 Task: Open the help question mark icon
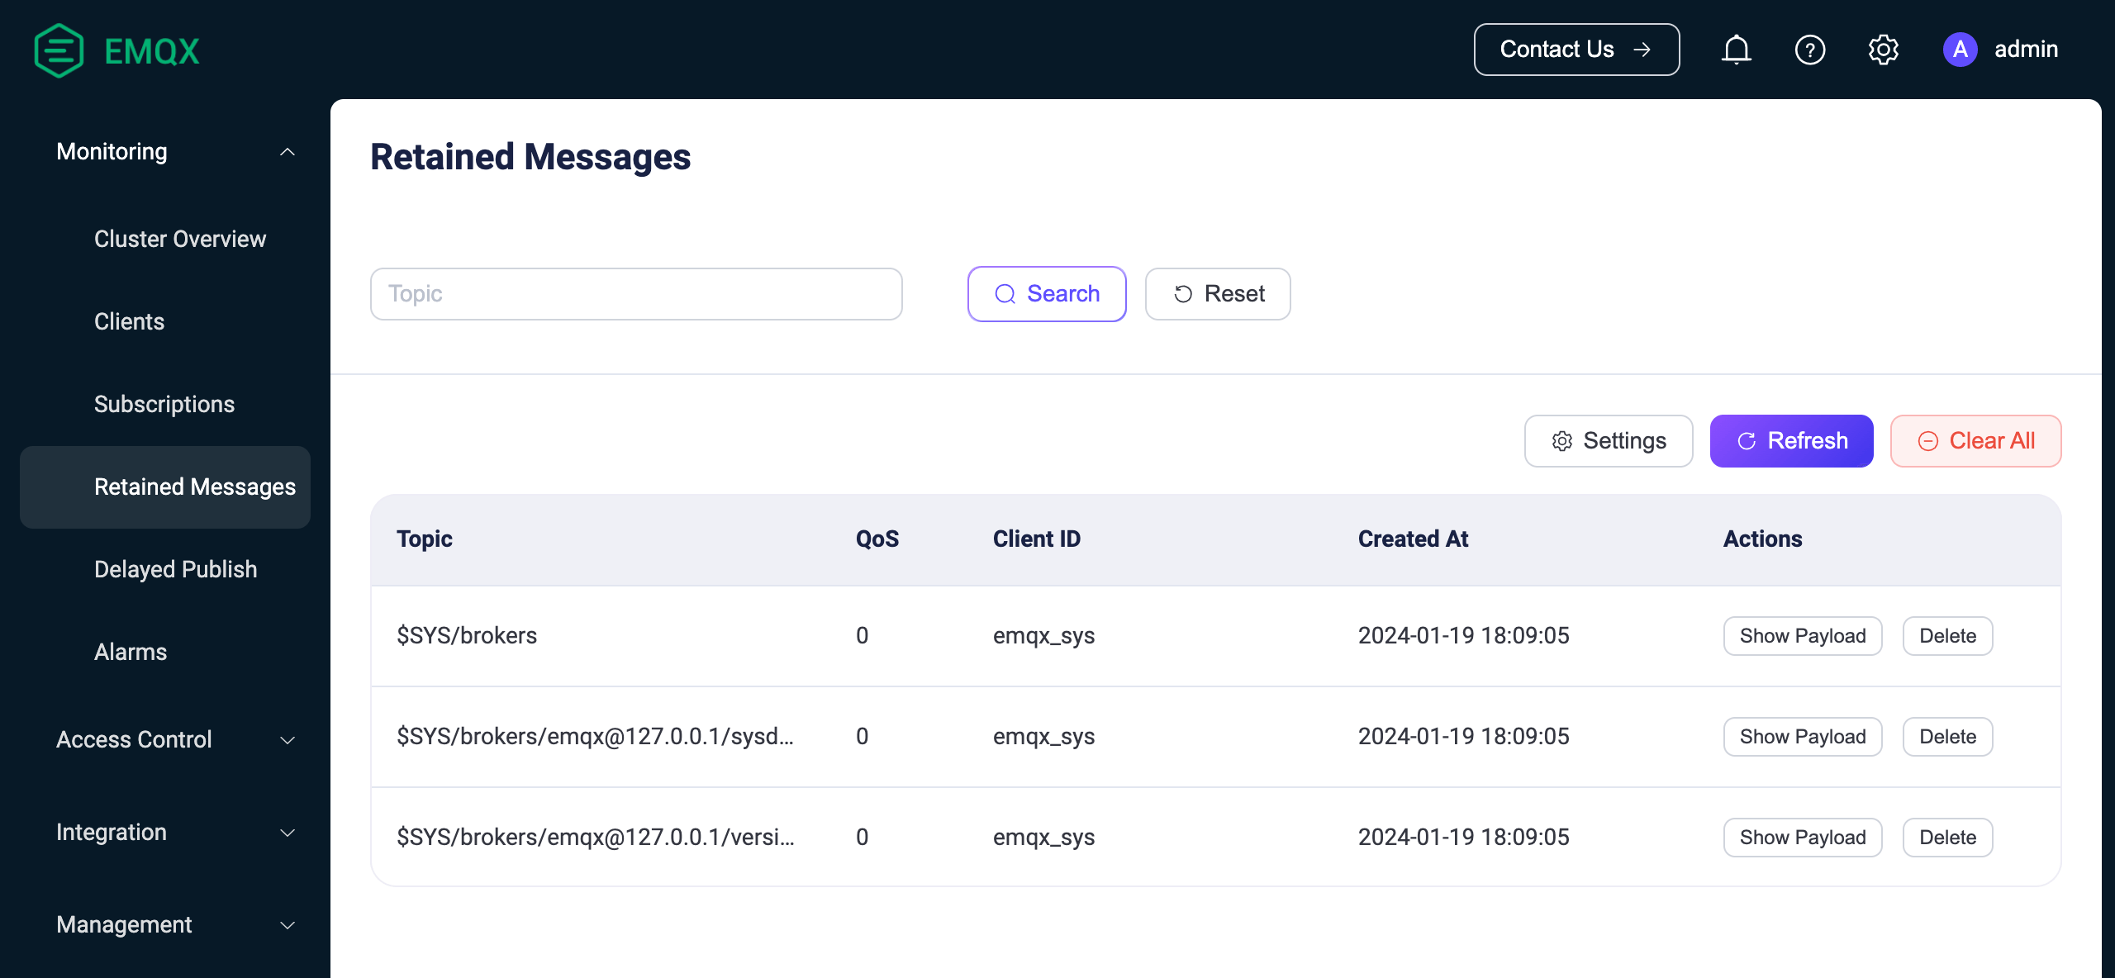[x=1809, y=50]
